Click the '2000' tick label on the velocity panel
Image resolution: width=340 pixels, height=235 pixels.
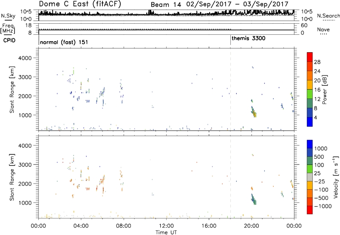pyautogui.click(x=25, y=184)
